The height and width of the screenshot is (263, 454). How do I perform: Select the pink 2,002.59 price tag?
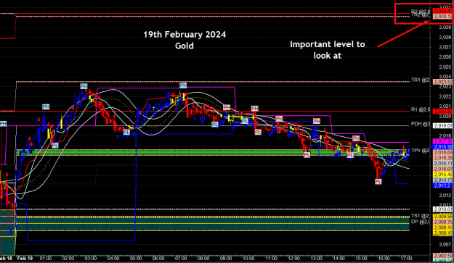(442, 256)
